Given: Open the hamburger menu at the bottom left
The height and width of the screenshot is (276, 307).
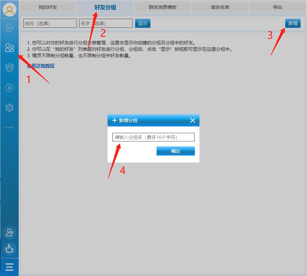Looking at the screenshot, I should coord(9,267).
